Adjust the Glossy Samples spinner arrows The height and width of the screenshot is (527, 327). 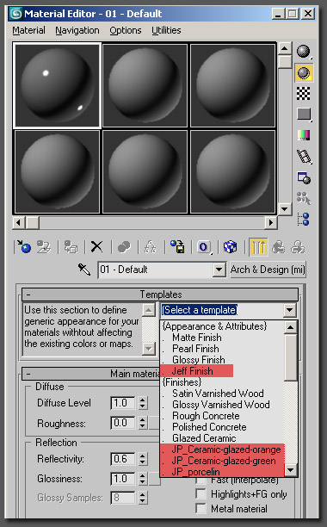click(x=143, y=498)
